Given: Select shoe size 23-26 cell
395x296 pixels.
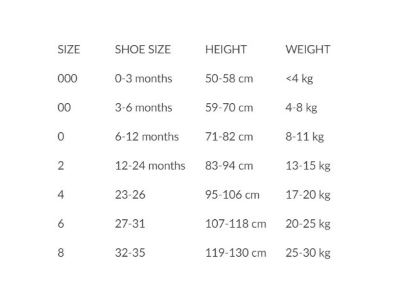Looking at the screenshot, I should 130,195.
